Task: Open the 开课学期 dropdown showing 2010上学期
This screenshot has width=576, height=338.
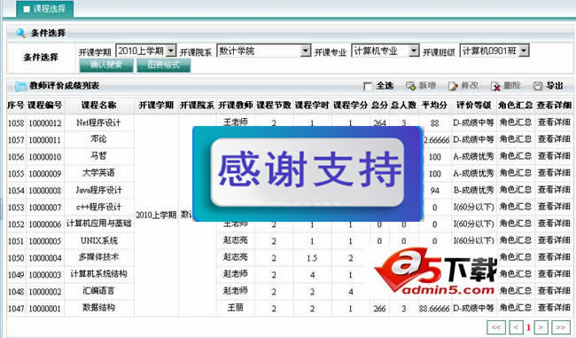Action: pos(146,51)
